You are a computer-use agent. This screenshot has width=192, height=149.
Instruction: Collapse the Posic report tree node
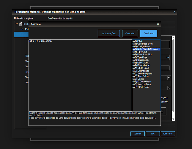[x=17, y=24]
